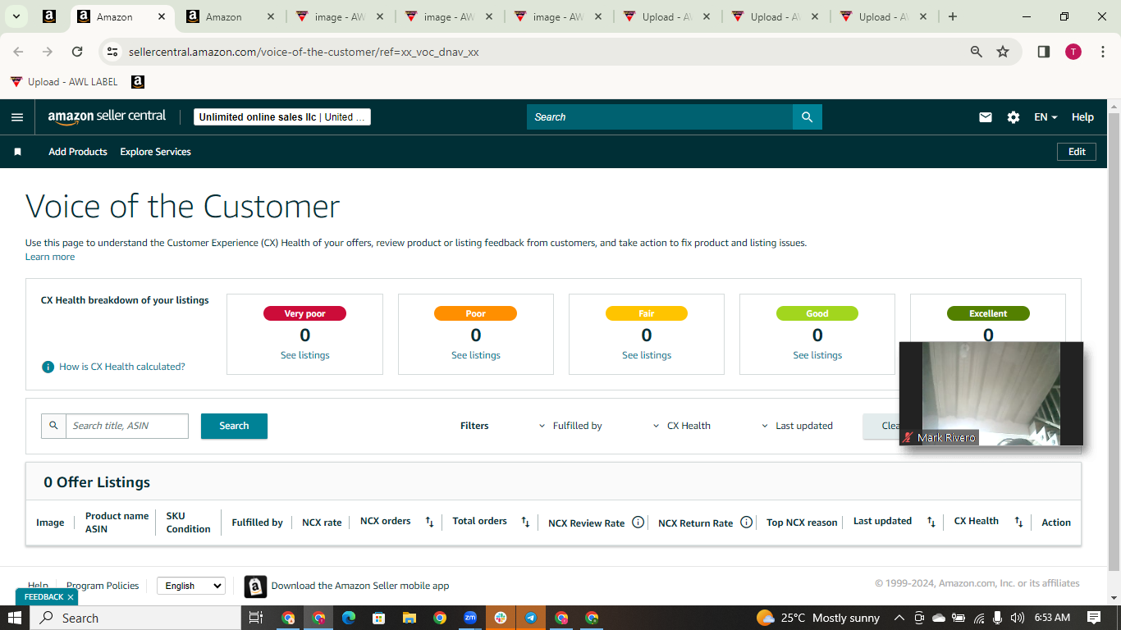Open the English language selector in footer
The width and height of the screenshot is (1121, 630).
[190, 586]
